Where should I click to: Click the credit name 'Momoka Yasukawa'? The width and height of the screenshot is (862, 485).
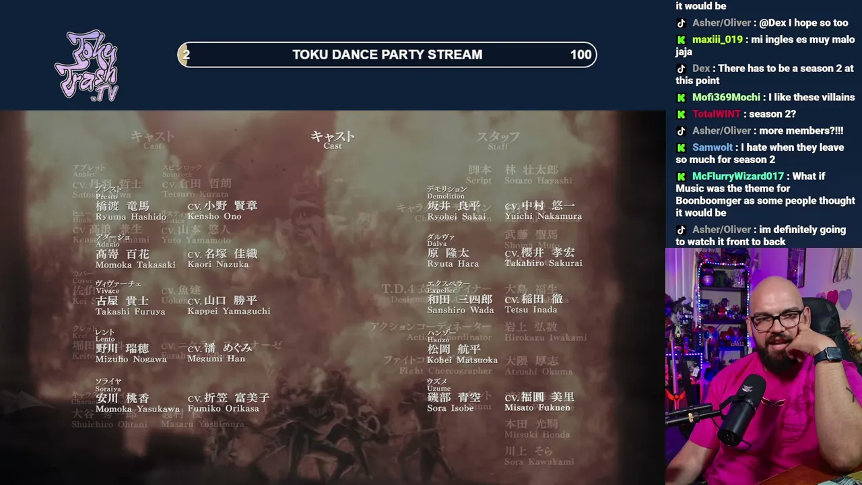138,409
